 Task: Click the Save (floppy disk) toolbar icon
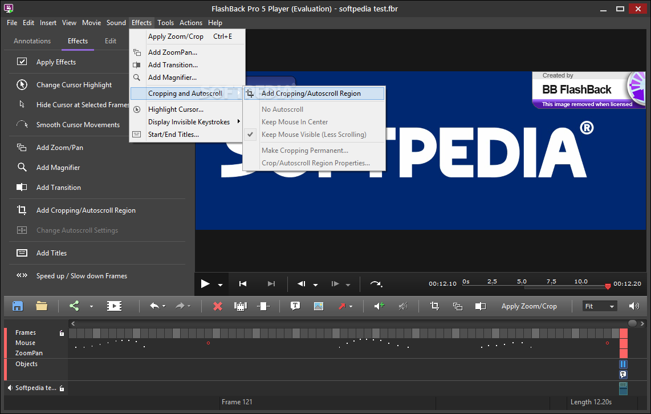coord(18,306)
